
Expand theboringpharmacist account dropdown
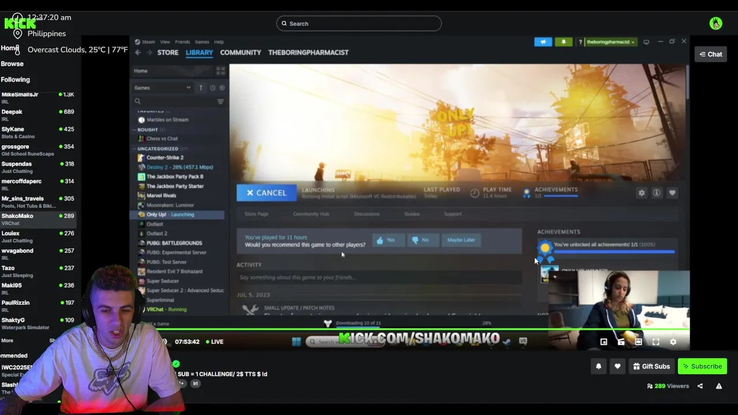tap(611, 42)
